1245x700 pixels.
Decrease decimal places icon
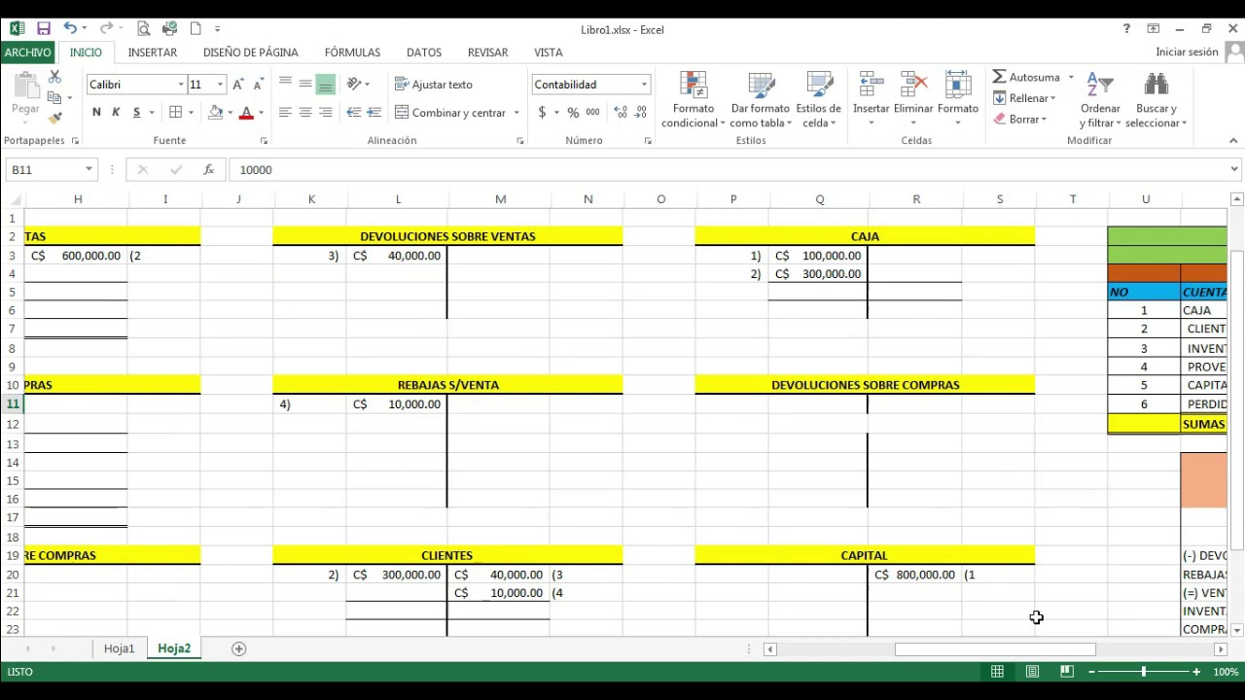[641, 113]
